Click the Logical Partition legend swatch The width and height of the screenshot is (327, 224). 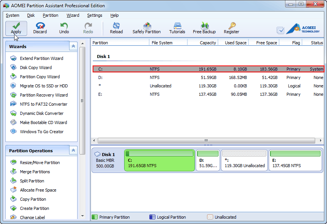click(152, 217)
